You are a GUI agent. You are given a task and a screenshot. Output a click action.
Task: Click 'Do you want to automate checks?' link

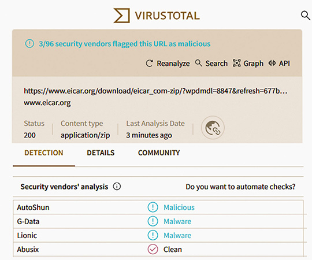pyautogui.click(x=240, y=187)
